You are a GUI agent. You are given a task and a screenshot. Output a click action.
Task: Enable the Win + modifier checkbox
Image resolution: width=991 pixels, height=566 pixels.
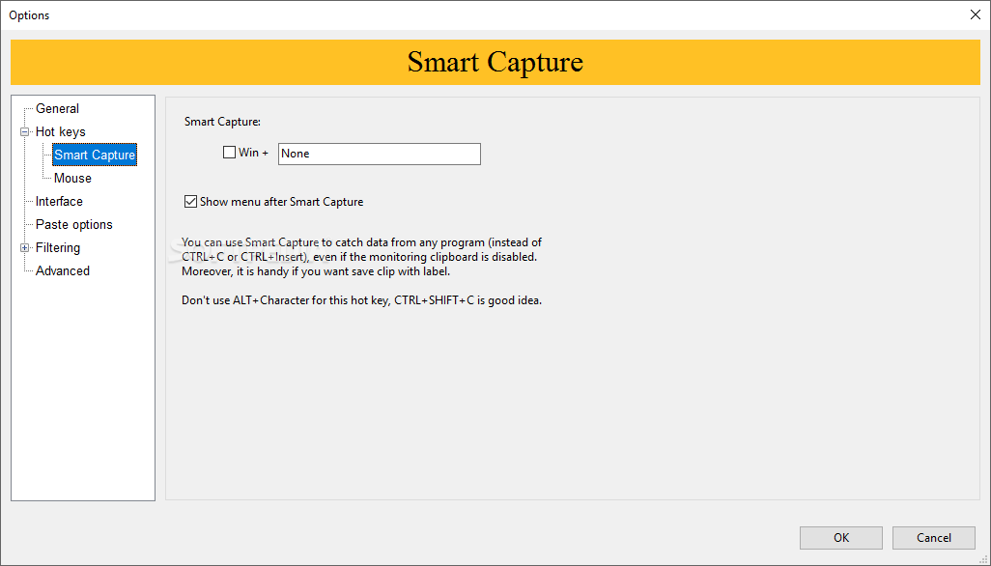(x=230, y=153)
